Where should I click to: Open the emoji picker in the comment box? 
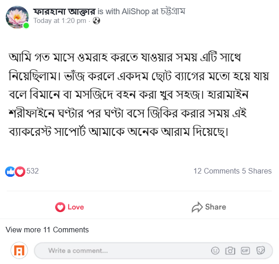[x=215, y=251]
